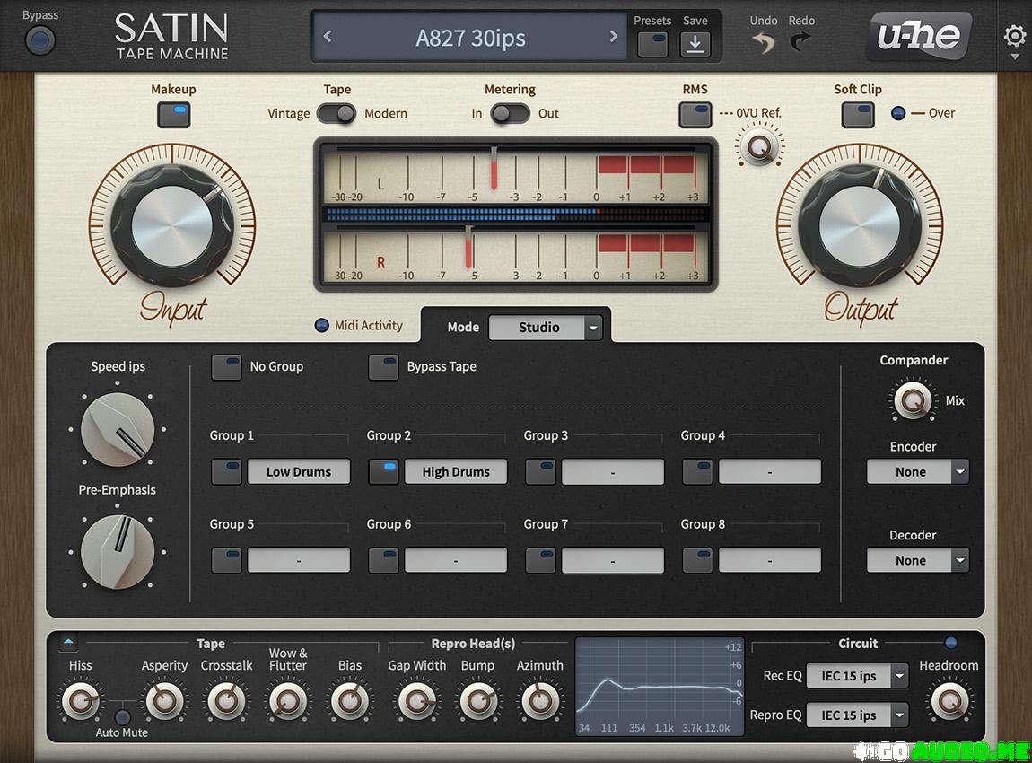Toggle the Group 8 assign button
Viewport: 1032px width, 763px height.
[x=697, y=560]
